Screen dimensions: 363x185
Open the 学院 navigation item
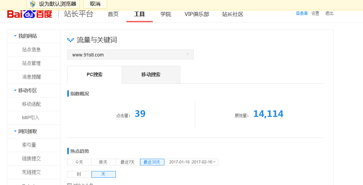166,14
